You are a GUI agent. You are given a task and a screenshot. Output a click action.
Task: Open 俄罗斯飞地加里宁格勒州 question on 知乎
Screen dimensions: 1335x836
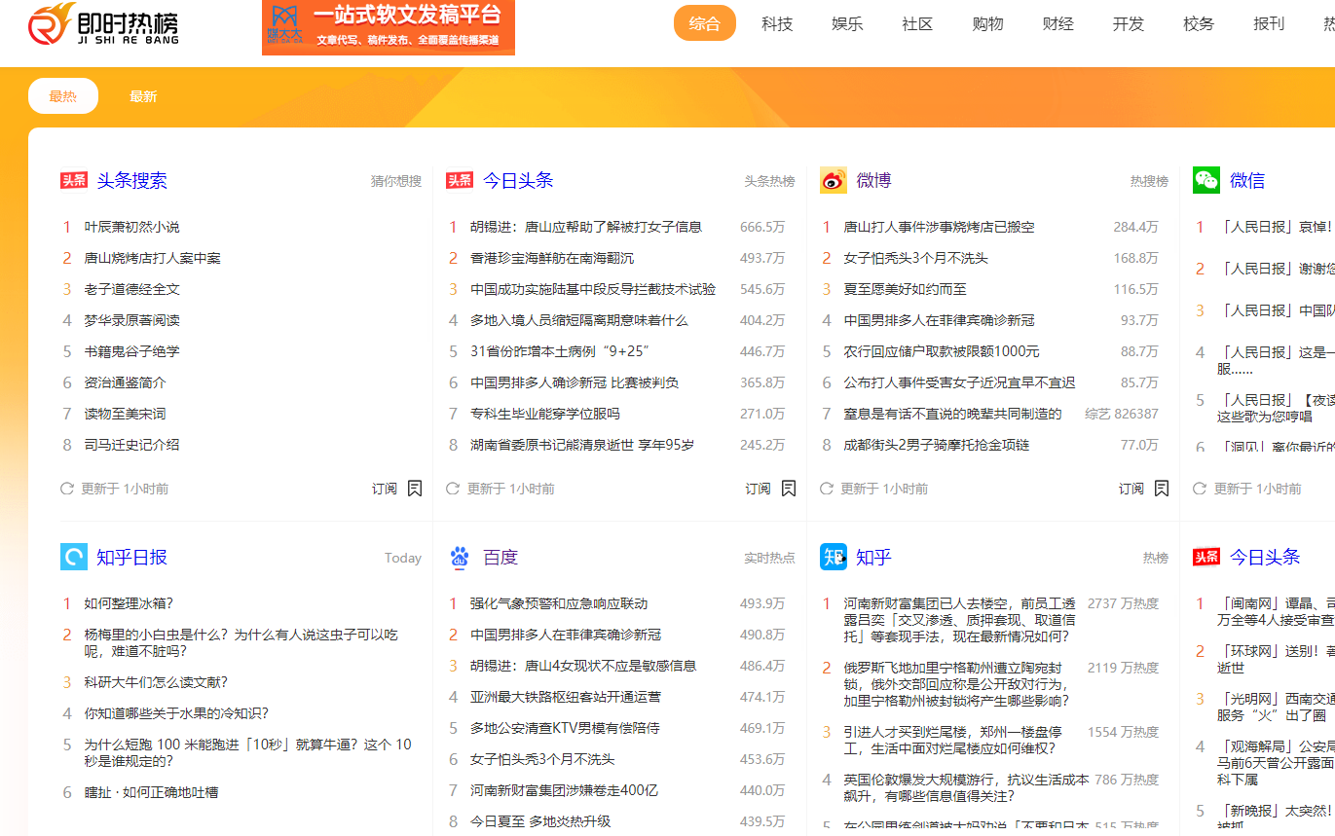(x=957, y=684)
